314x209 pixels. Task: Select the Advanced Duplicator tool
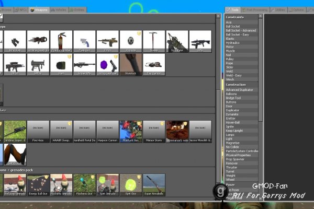[x=241, y=90]
